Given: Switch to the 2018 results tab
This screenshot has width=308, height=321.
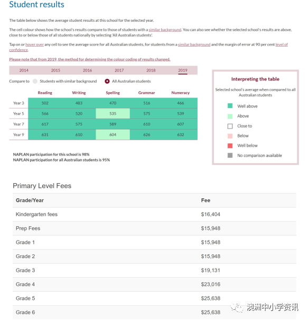Looking at the screenshot, I should [151, 70].
